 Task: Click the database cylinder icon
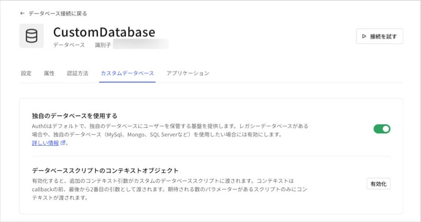click(32, 36)
